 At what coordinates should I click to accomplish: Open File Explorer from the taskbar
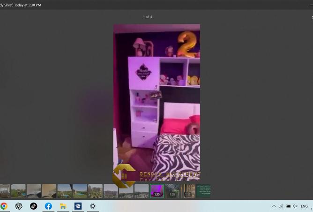(x=63, y=206)
